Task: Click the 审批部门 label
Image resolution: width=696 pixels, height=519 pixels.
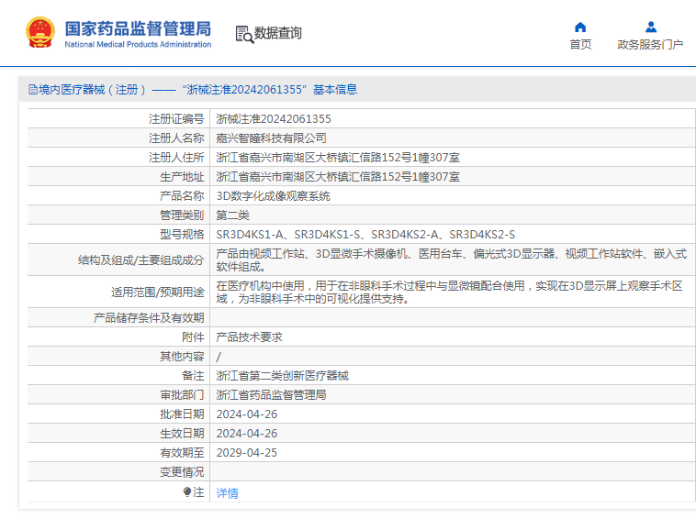Action: tap(182, 395)
